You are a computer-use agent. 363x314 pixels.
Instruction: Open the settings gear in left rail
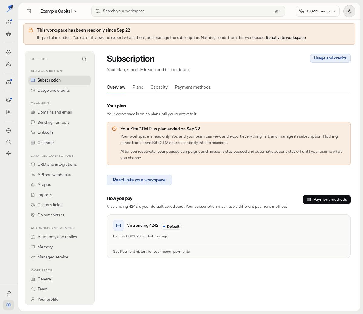pyautogui.click(x=8, y=305)
